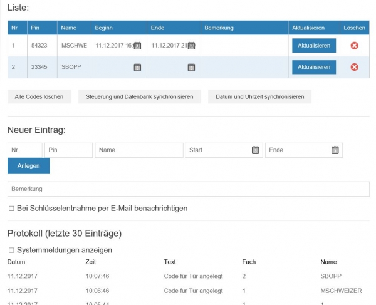Screen dimensions: 376x305
Task: Enable email notification on key removal checkbox
Action: pyautogui.click(x=11, y=208)
